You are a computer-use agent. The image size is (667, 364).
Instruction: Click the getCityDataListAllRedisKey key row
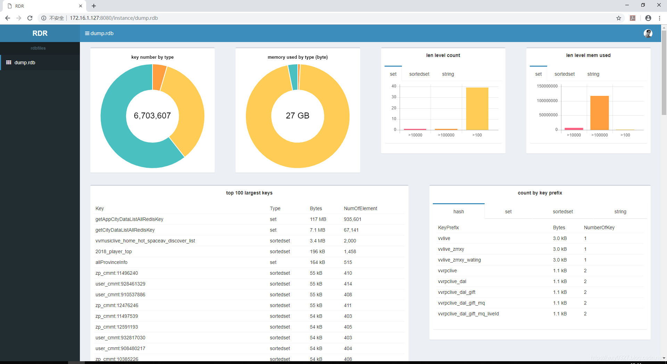click(x=249, y=230)
